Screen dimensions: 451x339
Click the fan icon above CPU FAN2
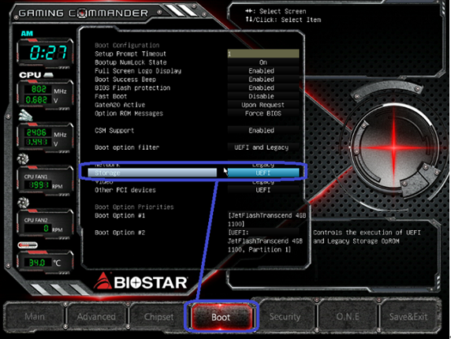point(23,203)
